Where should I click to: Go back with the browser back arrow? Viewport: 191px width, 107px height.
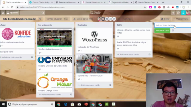[x=3, y=7]
